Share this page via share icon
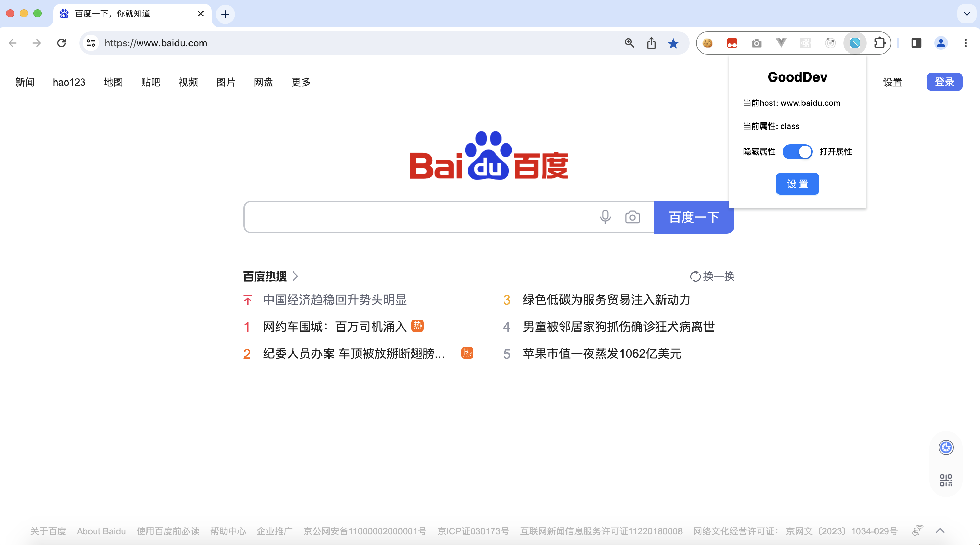The width and height of the screenshot is (980, 545). tap(651, 43)
